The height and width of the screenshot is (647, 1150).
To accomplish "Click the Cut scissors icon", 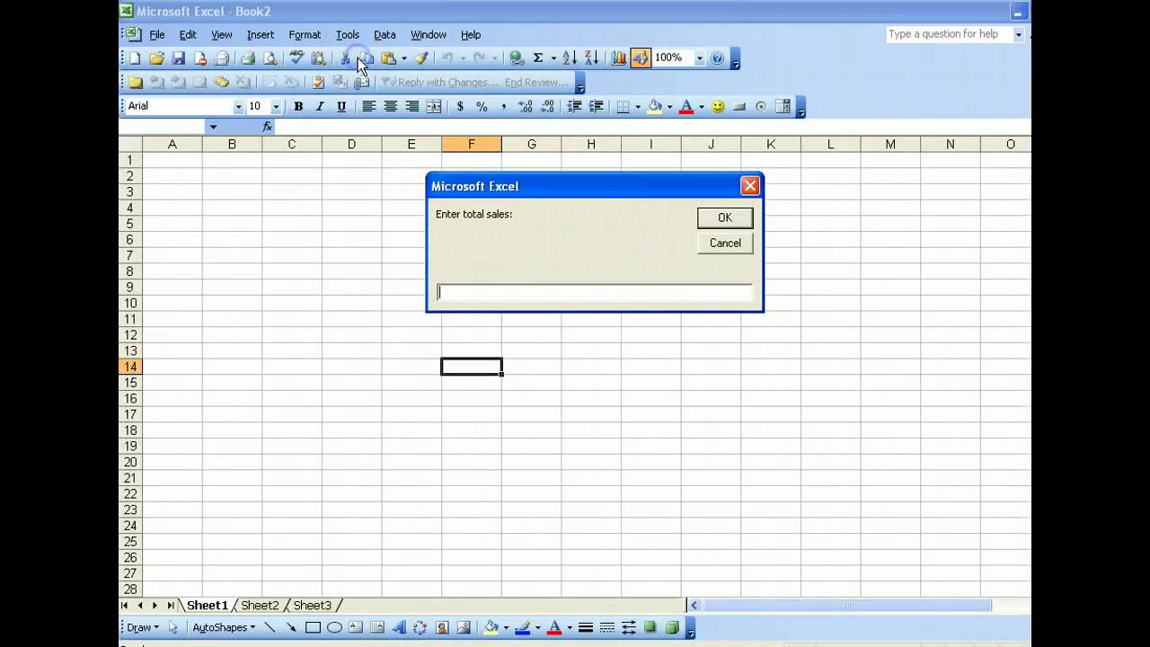I will tap(345, 58).
